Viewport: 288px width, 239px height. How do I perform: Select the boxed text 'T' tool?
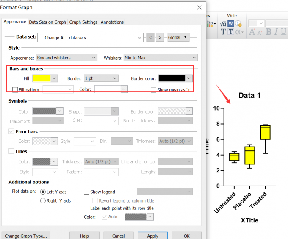click(231, 32)
